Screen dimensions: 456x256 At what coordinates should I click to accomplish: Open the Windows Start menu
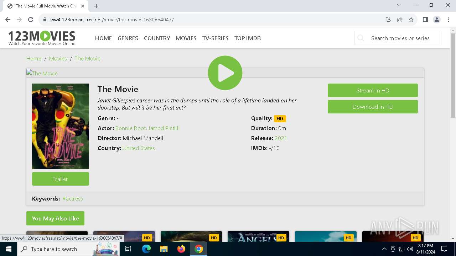9,249
